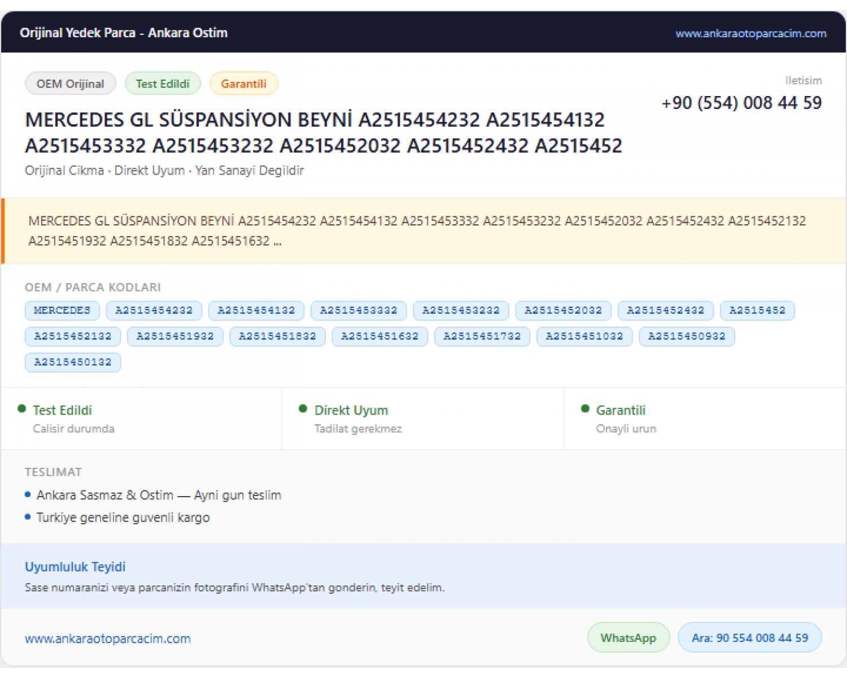
Task: Click the phone number +90 (554) 008 44 59
Action: (x=742, y=103)
